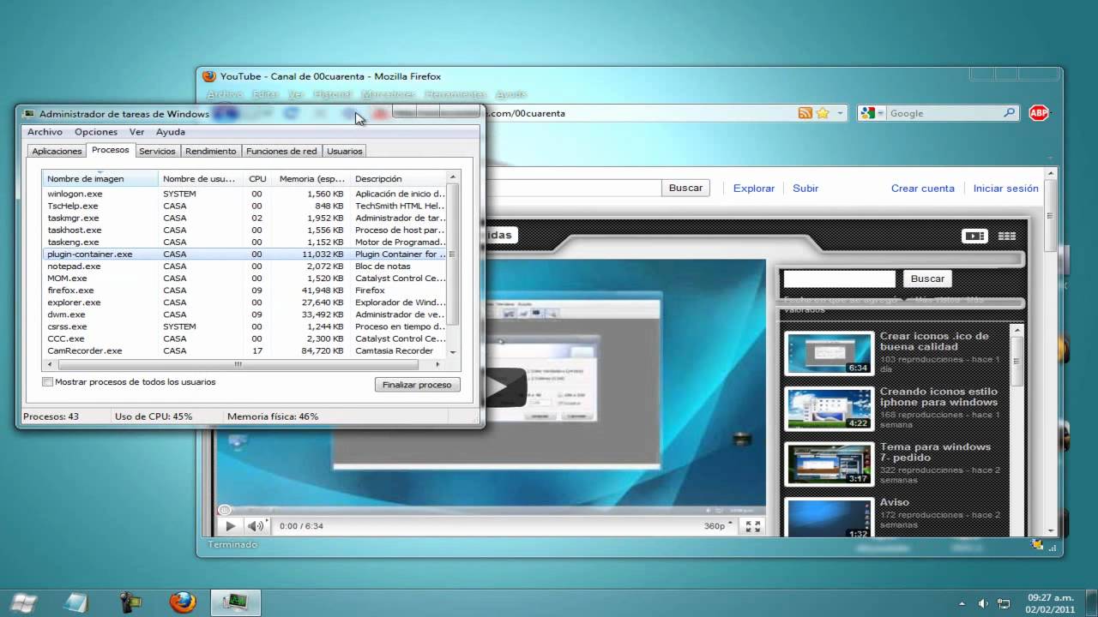Open the Crear iconos .ico video thumbnail
This screenshot has width=1098, height=617.
(829, 353)
